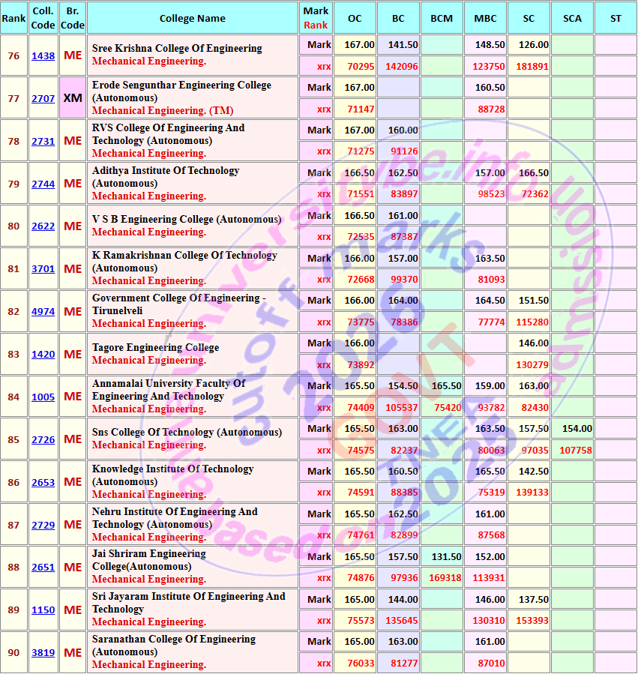Select Nehru Institute Of Engineering And Technology name
The height and width of the screenshot is (674, 638).
(175, 518)
